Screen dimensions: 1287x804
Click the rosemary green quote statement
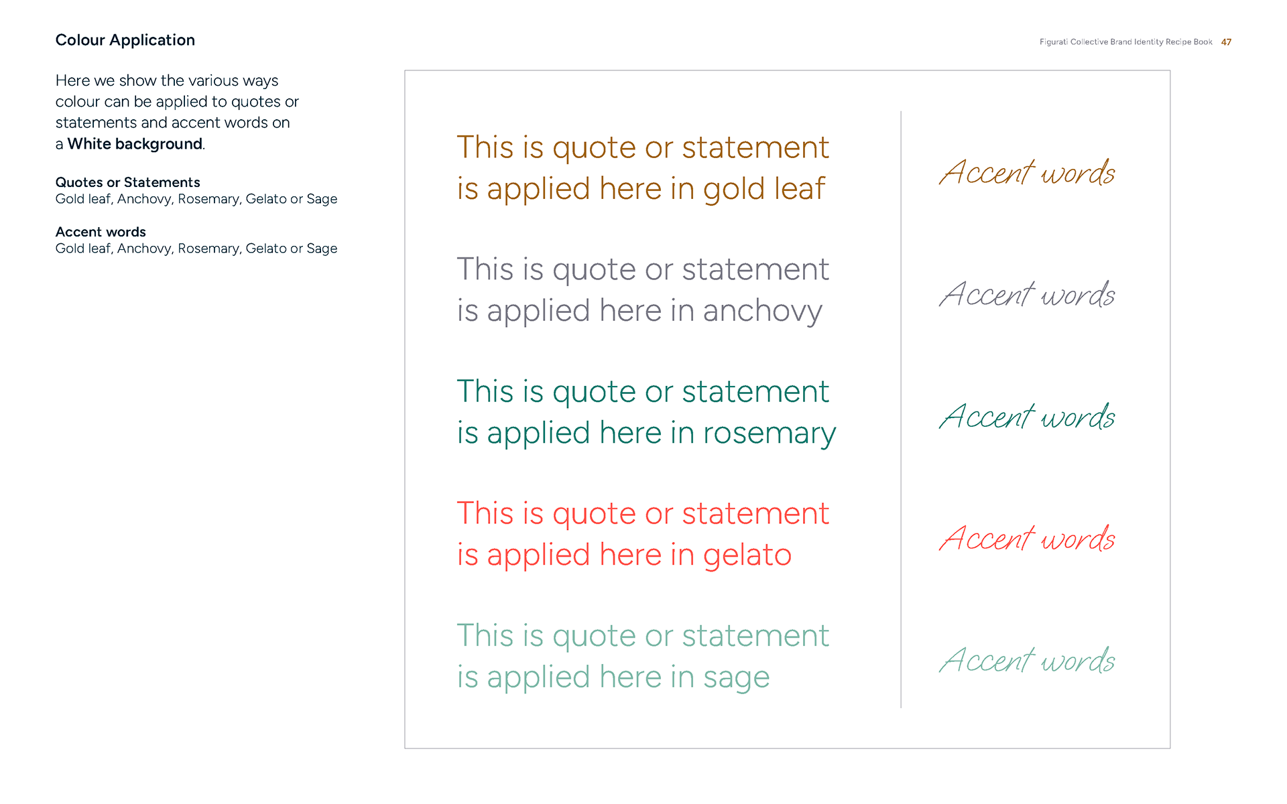coord(646,412)
